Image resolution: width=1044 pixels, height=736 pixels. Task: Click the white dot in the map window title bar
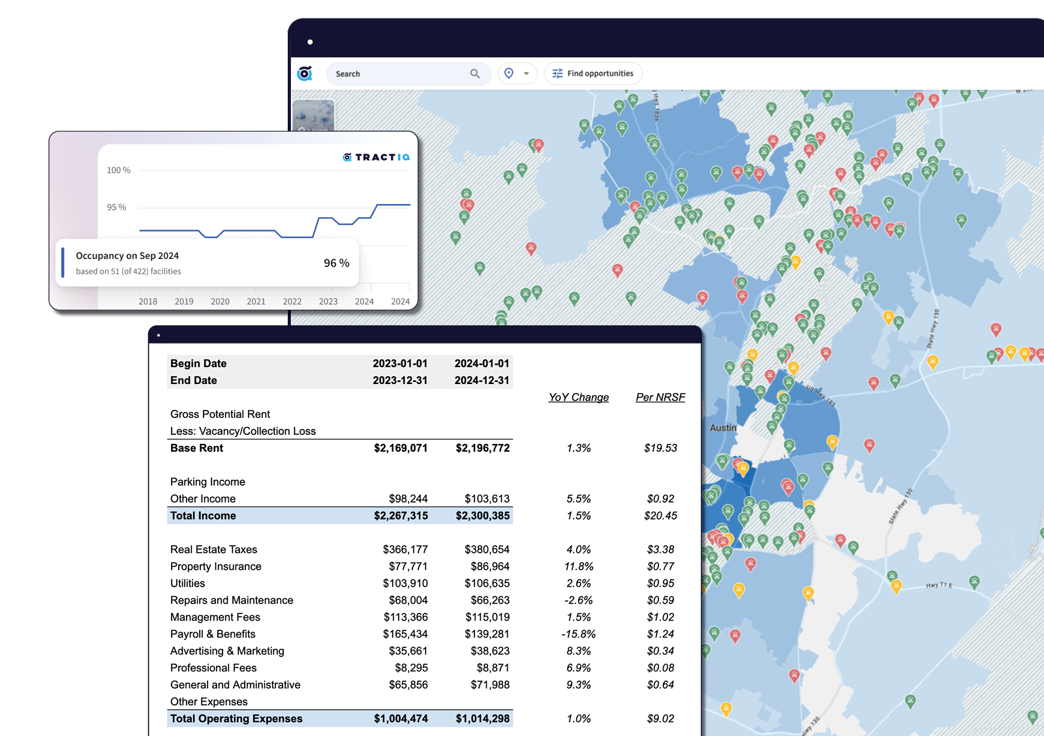(310, 42)
